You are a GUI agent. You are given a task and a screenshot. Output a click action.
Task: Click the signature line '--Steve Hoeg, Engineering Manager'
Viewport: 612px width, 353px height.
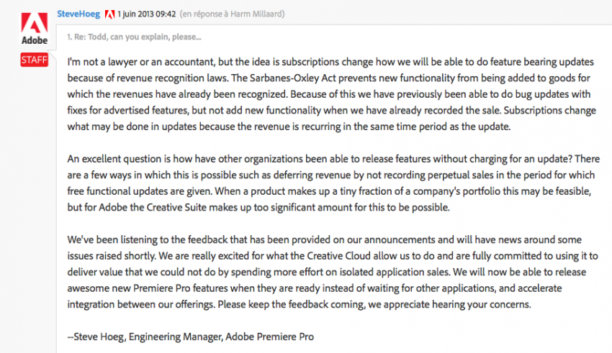pos(190,336)
